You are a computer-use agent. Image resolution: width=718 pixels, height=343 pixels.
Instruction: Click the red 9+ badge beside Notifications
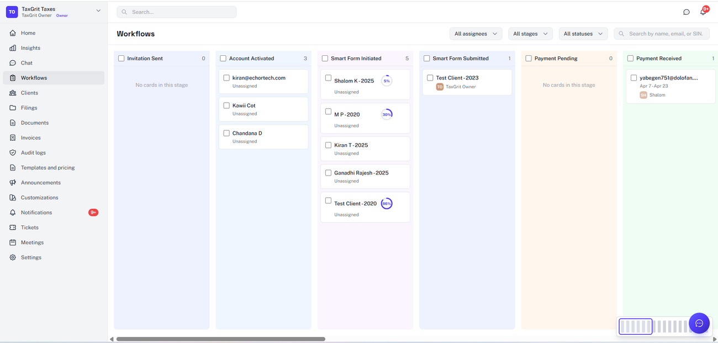click(93, 213)
